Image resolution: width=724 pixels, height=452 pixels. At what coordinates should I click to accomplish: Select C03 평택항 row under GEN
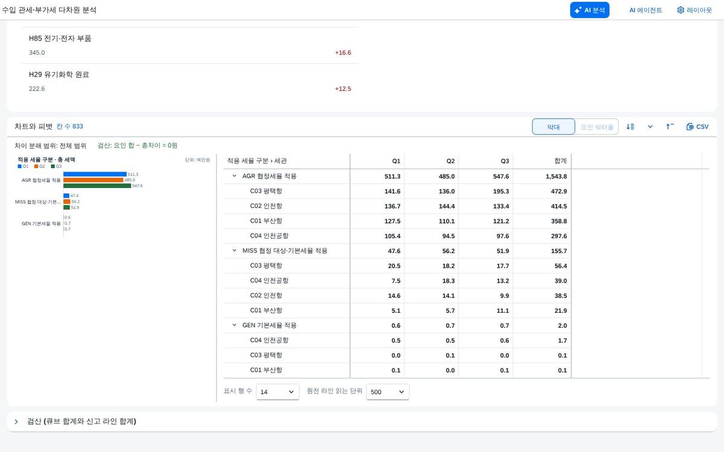pyautogui.click(x=397, y=356)
